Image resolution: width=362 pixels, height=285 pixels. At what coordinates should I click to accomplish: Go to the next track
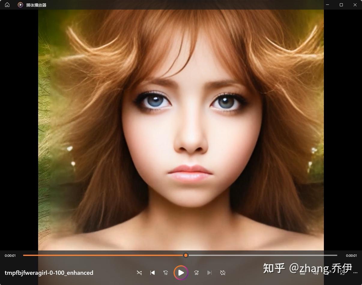point(210,273)
